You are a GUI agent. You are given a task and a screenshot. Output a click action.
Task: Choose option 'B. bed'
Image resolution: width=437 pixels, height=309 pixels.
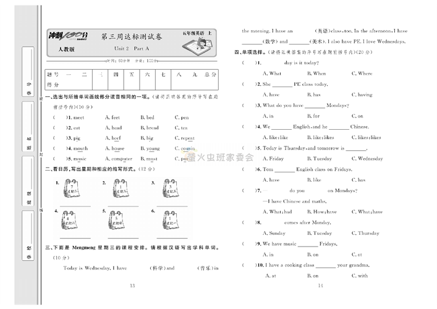[x=147, y=117]
